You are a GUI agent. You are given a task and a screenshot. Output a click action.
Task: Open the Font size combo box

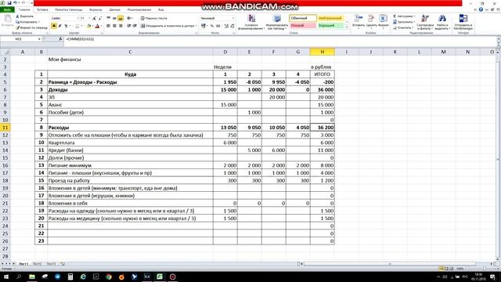[x=85, y=18]
